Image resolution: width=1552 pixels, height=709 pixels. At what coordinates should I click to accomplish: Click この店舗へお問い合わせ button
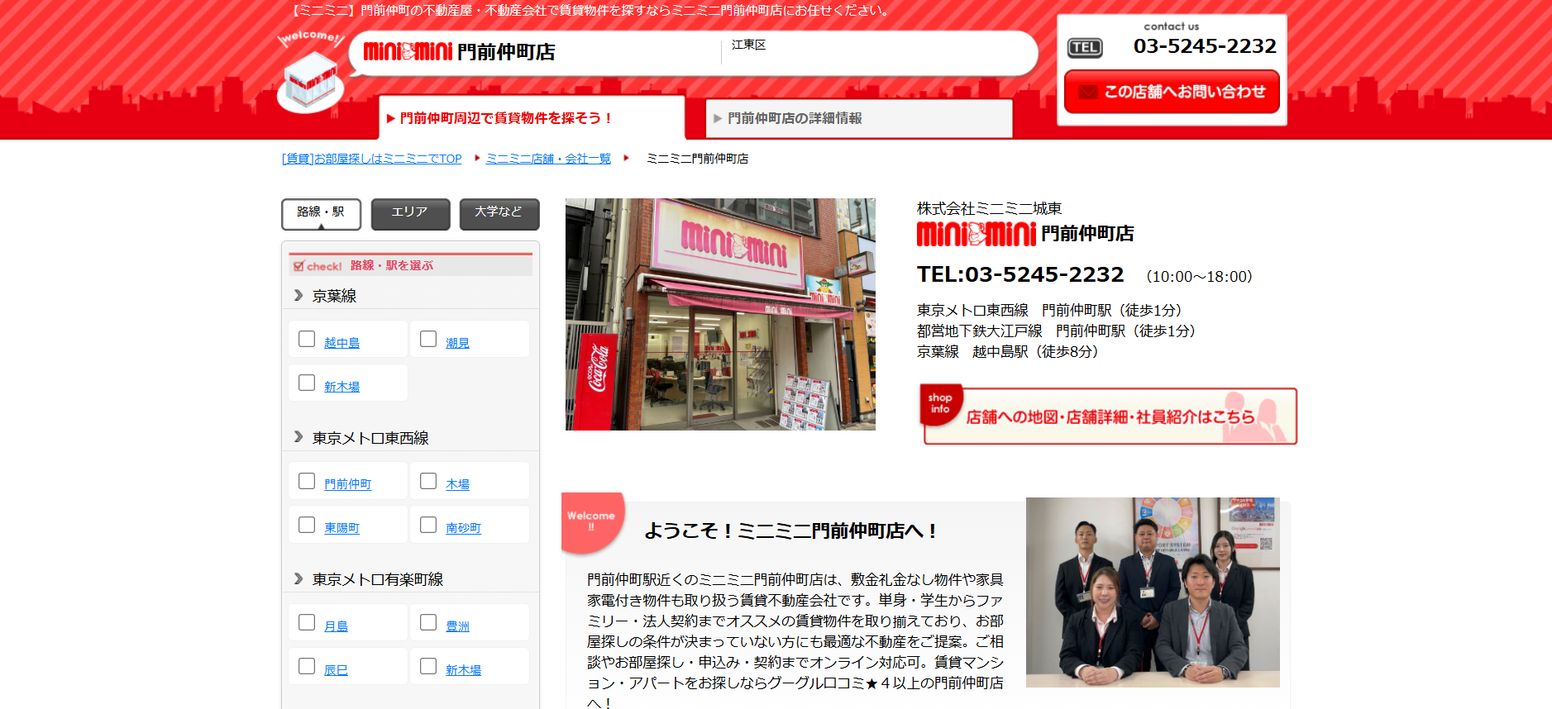(x=1172, y=92)
